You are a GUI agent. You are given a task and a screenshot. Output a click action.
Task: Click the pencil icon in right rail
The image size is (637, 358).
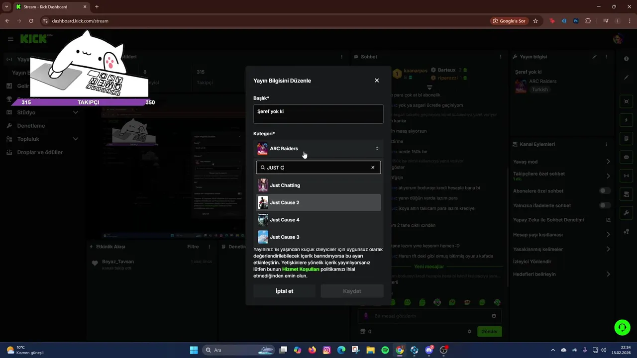[x=626, y=78]
